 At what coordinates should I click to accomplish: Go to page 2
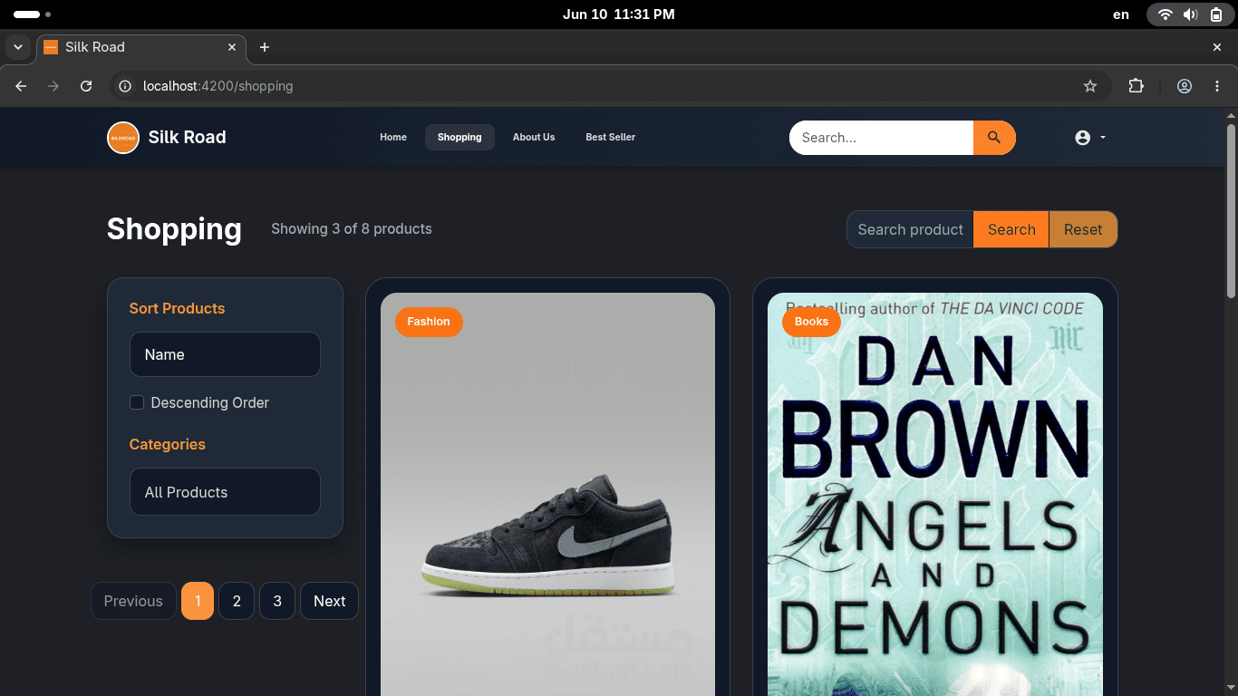click(x=237, y=601)
